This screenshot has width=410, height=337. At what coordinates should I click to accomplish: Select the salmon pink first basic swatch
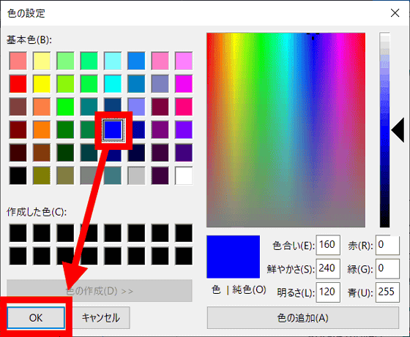[x=18, y=61]
